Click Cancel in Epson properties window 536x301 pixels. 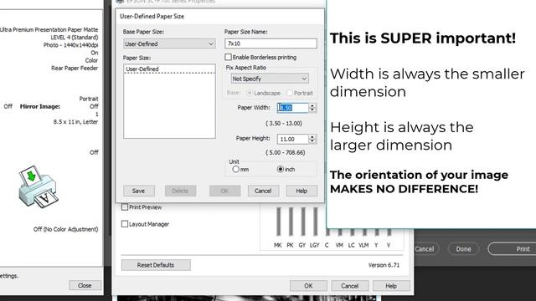tap(350, 286)
